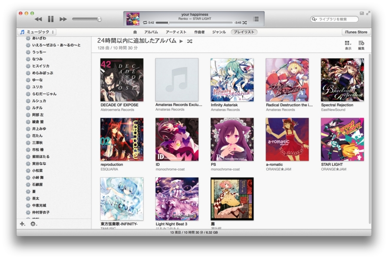Open the Radical Destruction album cover

287,80
